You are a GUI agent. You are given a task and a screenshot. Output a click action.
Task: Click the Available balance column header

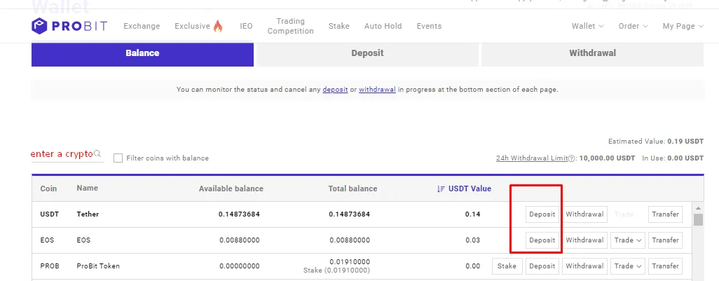click(231, 189)
